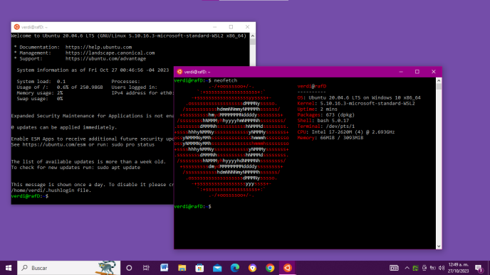Click the prompt in back welcome terminal
The width and height of the screenshot is (490, 275).
point(30,196)
